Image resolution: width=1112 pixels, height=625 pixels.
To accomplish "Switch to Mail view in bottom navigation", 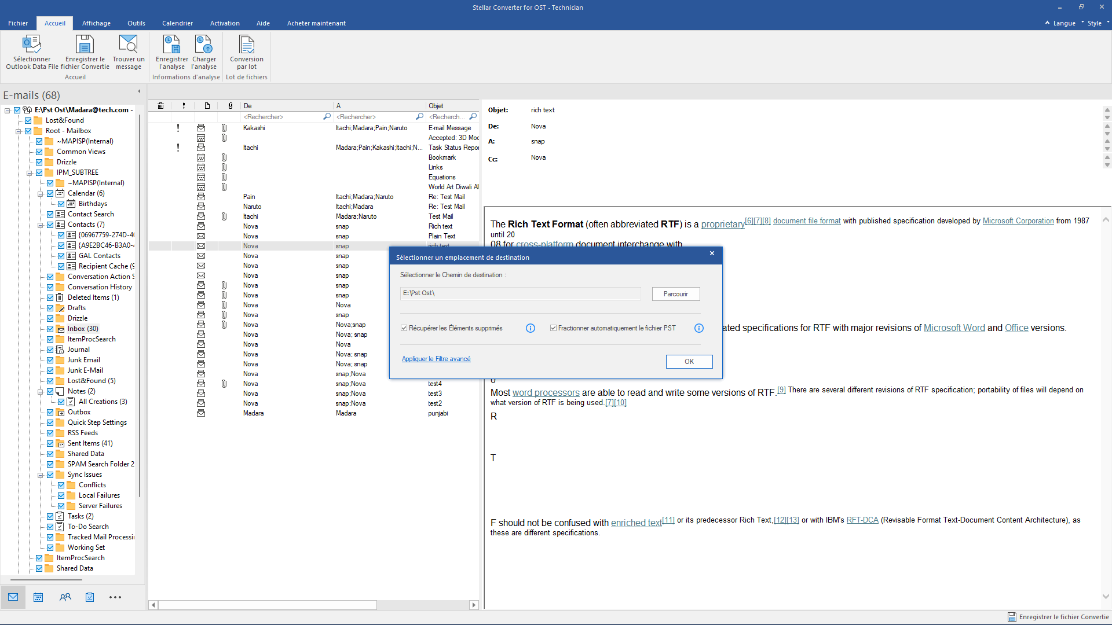I will tap(13, 597).
